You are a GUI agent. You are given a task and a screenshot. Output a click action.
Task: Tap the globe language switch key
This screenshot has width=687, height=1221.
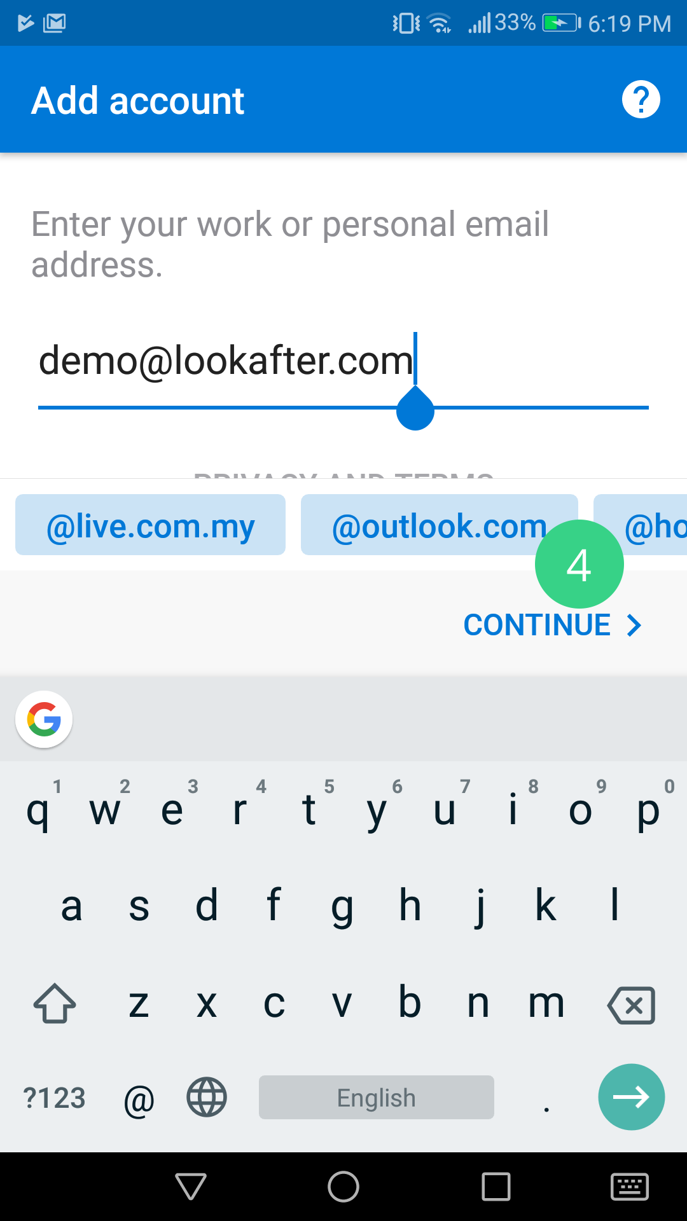(206, 1097)
